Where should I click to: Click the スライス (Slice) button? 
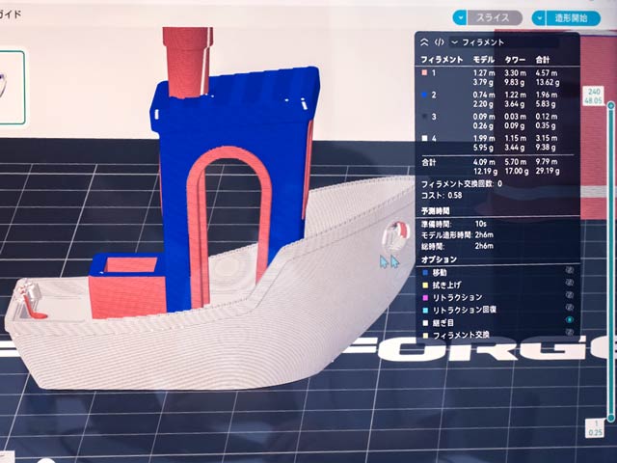(495, 17)
